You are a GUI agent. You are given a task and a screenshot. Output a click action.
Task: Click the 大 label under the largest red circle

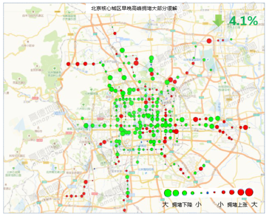[x=254, y=205]
